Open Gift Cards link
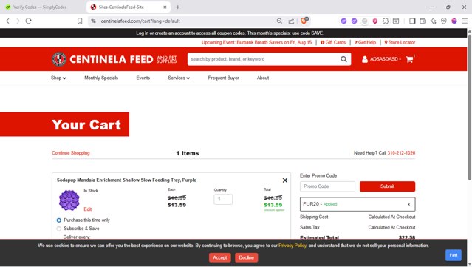The image size is (472, 267). tap(333, 42)
